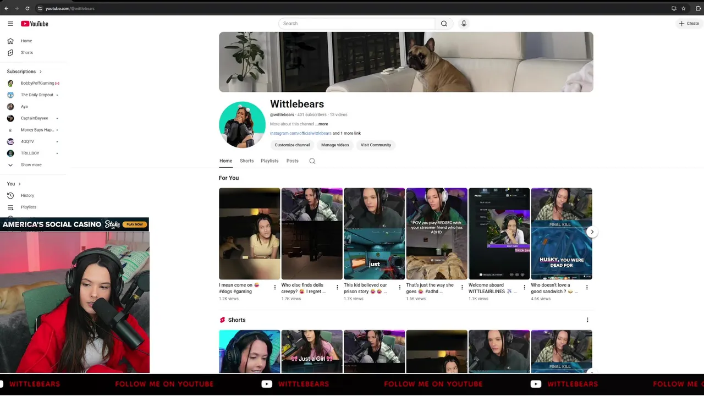704x396 pixels.
Task: Click the channel banner image with dog
Action: coord(406,62)
